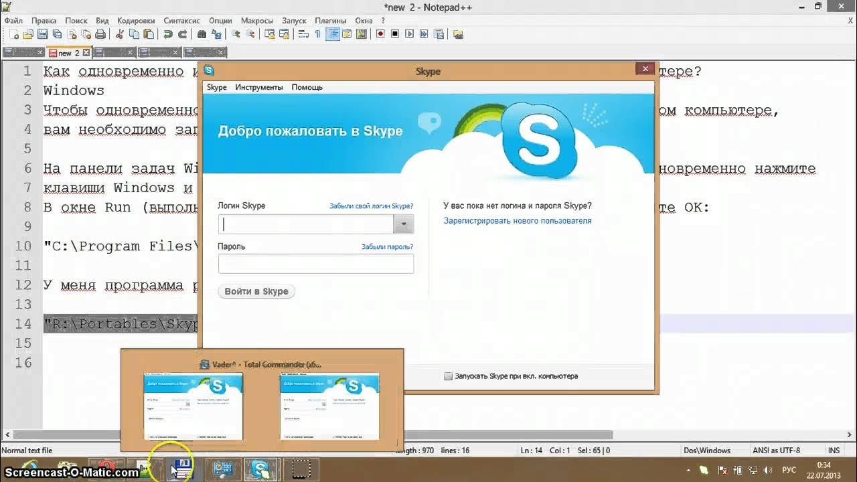Image resolution: width=857 pixels, height=482 pixels.
Task: Click the Open file toolbar icon
Action: 28,33
